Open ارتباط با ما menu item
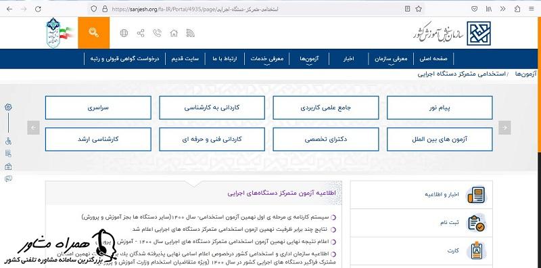The image size is (541, 268). pyautogui.click(x=225, y=59)
